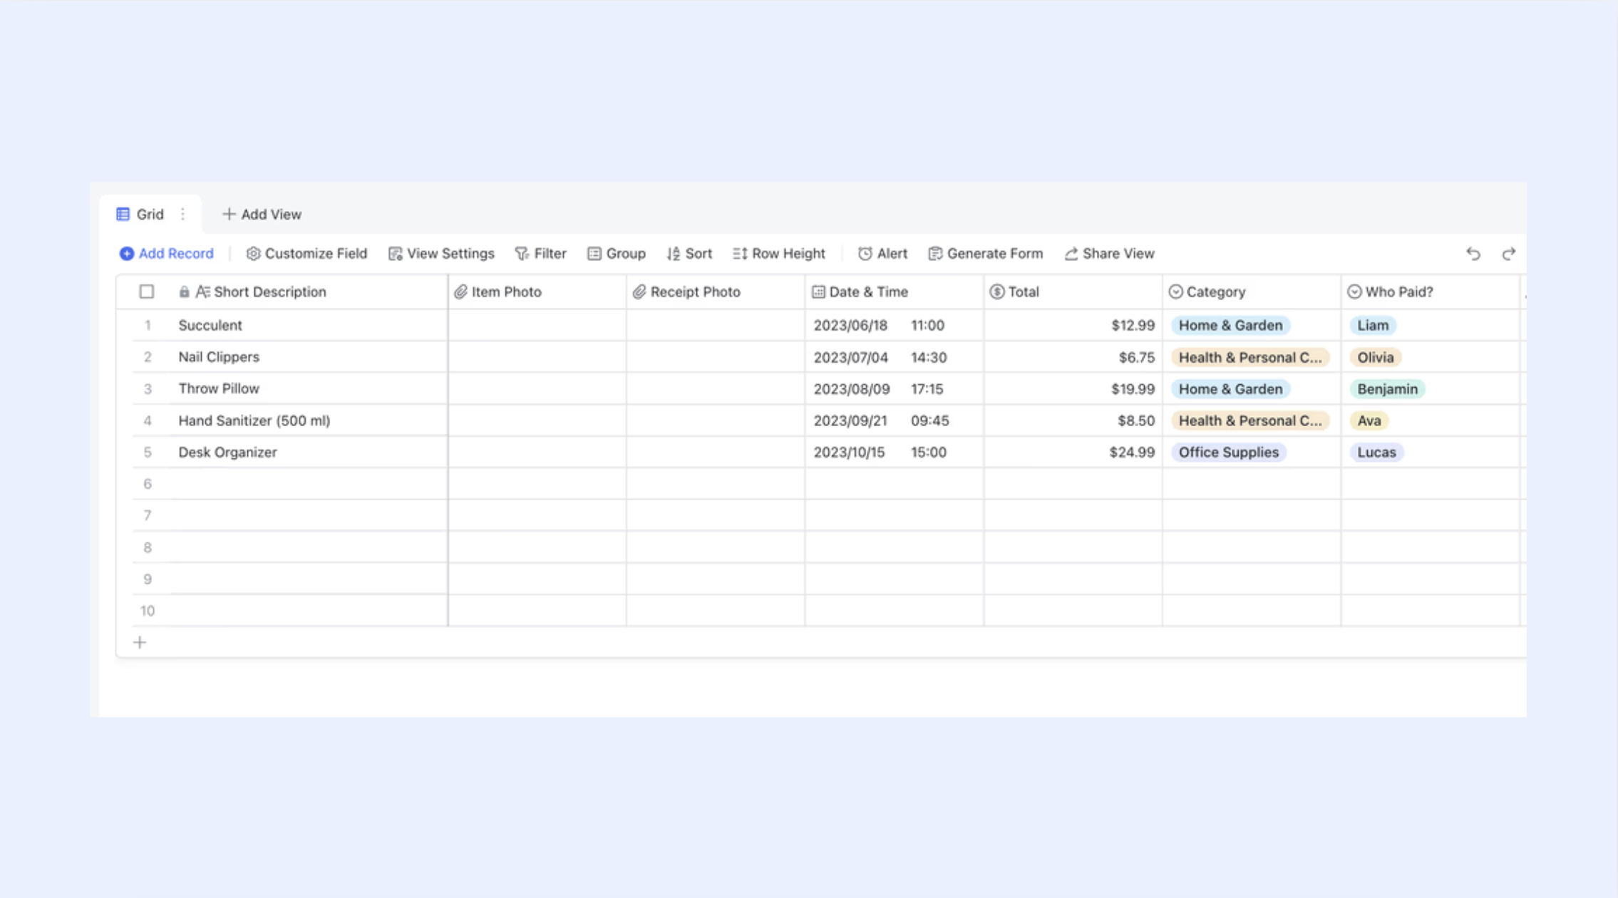Viewport: 1618px width, 898px height.
Task: Click Item Photo cell for Succulent
Action: (537, 325)
